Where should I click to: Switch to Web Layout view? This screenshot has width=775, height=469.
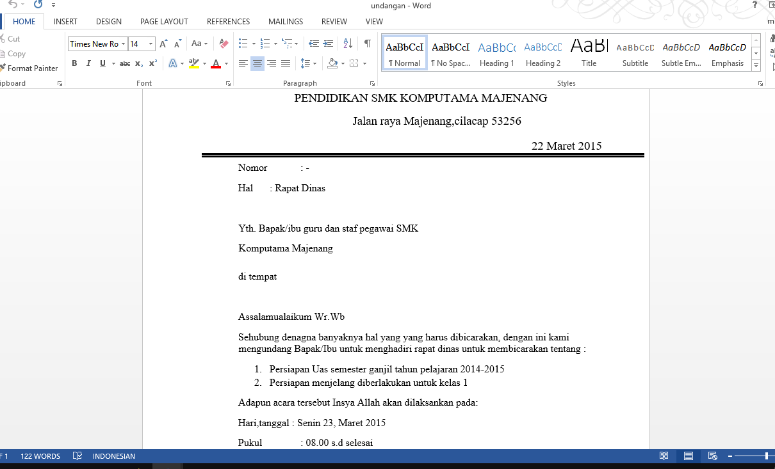[x=712, y=456]
